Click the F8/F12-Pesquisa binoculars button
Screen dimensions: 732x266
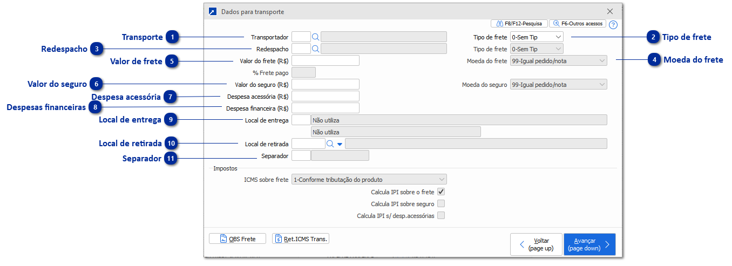(519, 24)
